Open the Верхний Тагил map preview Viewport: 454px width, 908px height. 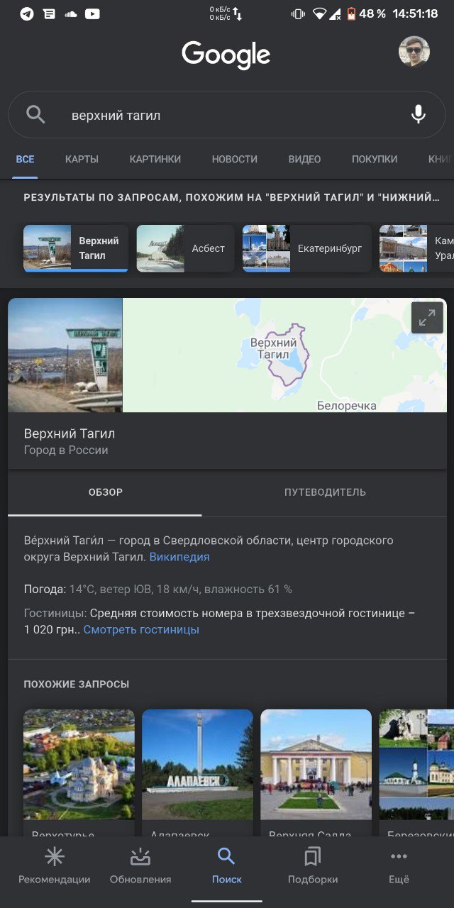tap(284, 355)
